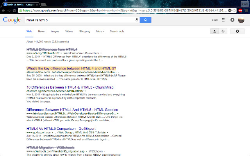Select the Web search tab
Screen dimensions: 250x156
point(29,31)
